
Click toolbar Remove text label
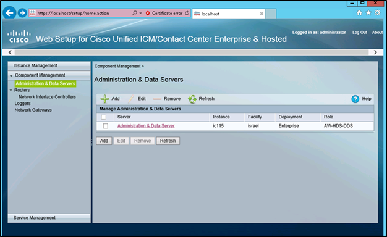(x=172, y=99)
